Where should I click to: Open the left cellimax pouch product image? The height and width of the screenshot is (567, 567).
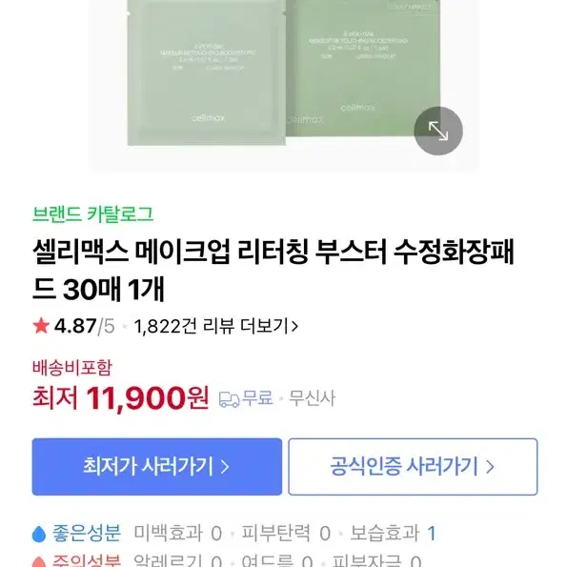point(207,72)
